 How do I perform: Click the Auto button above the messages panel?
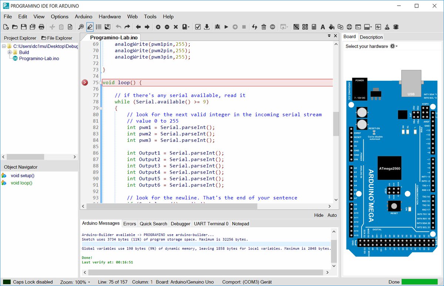pyautogui.click(x=332, y=215)
